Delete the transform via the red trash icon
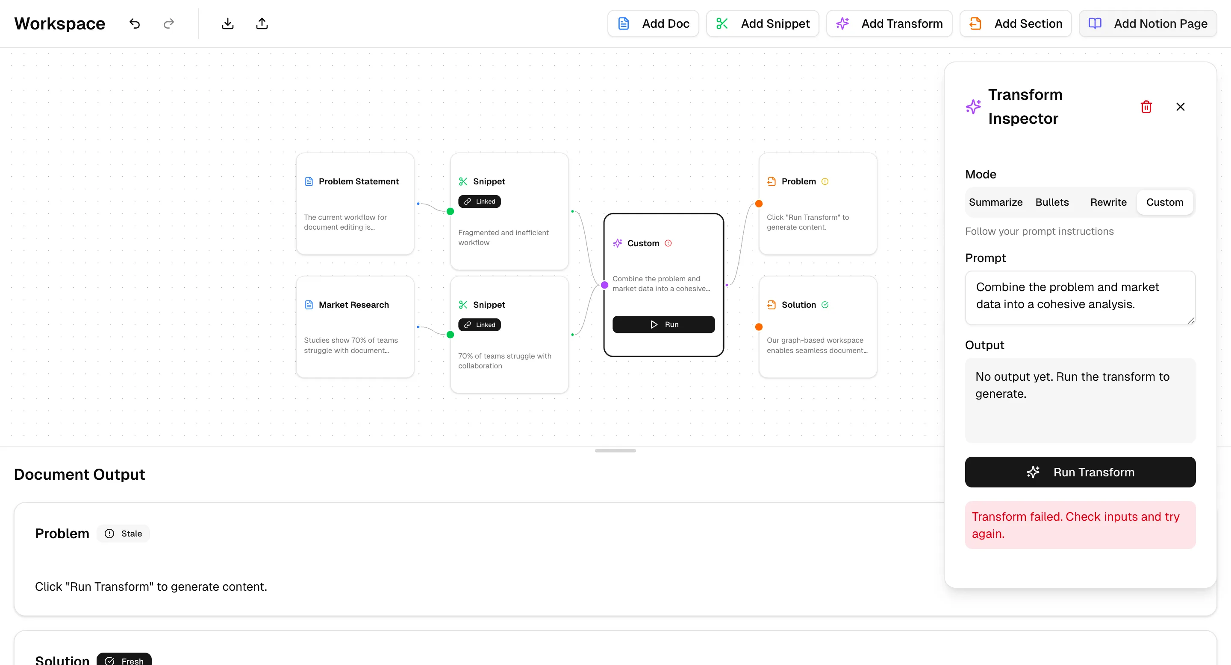Image resolution: width=1231 pixels, height=665 pixels. pyautogui.click(x=1146, y=106)
